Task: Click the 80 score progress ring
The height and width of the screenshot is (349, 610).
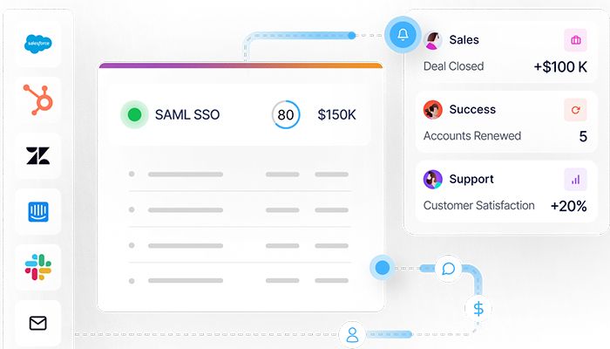Action: tap(285, 114)
